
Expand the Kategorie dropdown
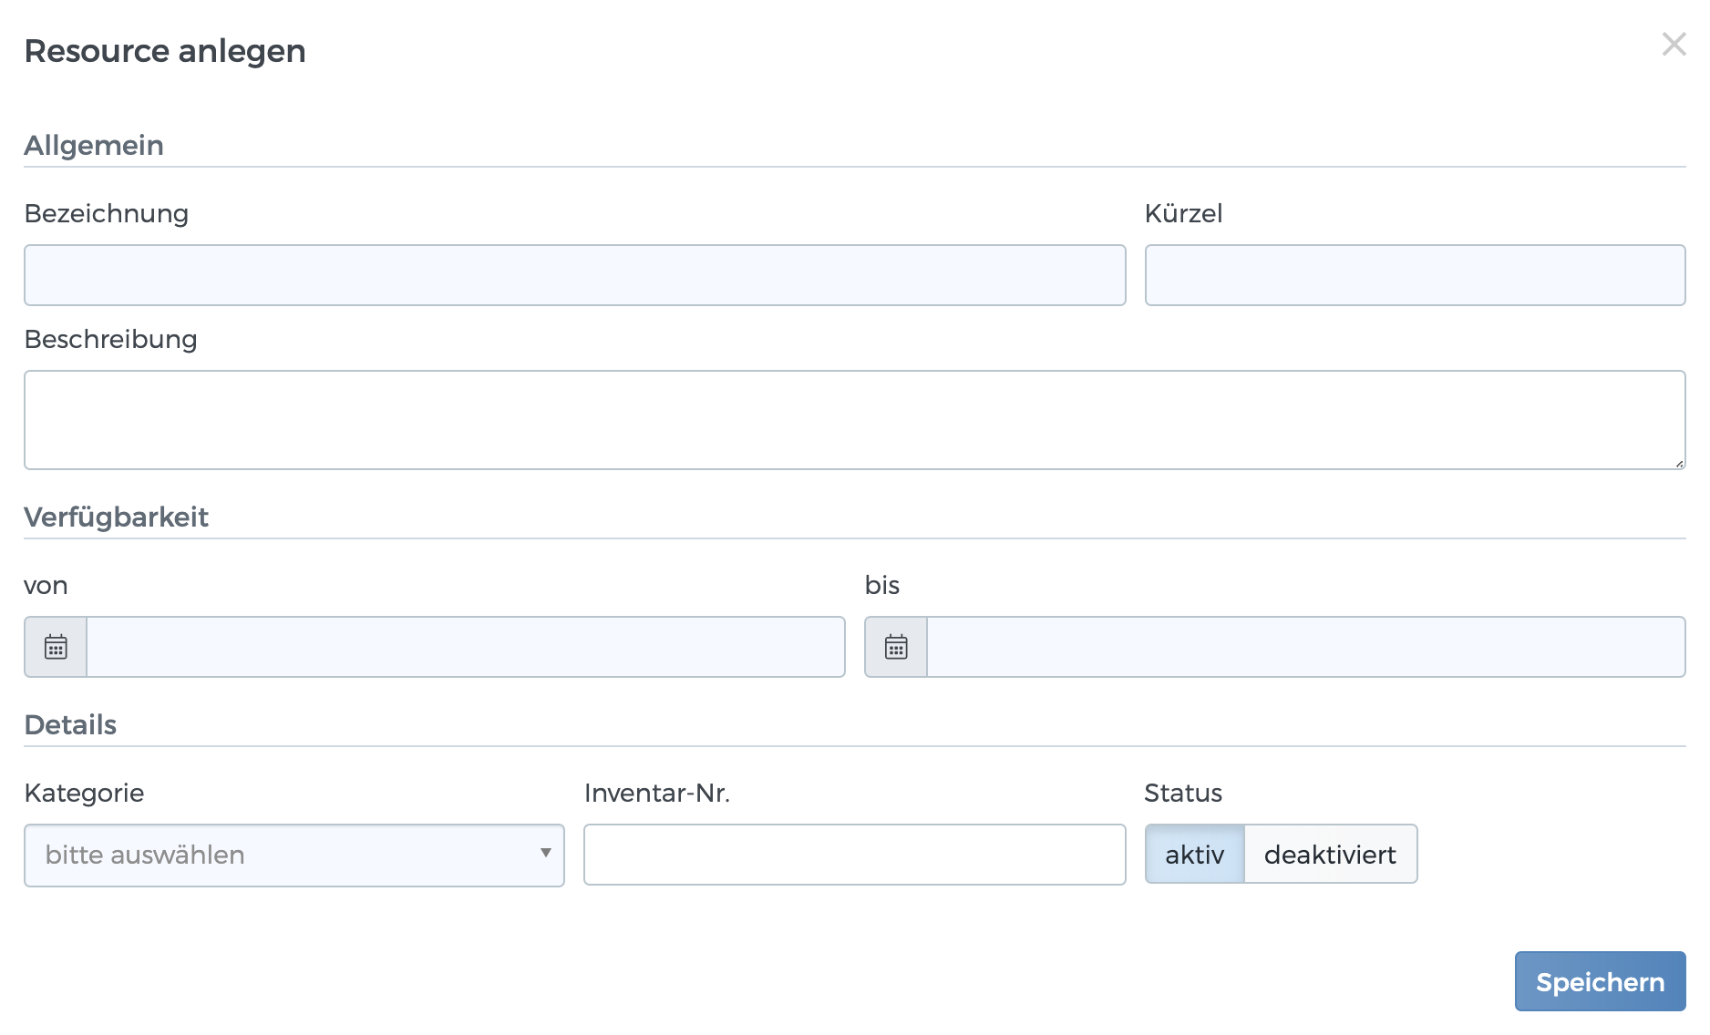click(x=294, y=855)
